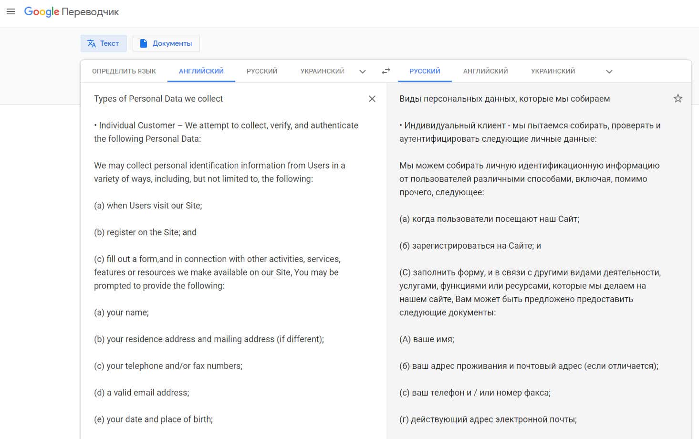Click translated line '(А) ваше имя;'
Viewport: 699px width, 439px height.
pyautogui.click(x=427, y=339)
